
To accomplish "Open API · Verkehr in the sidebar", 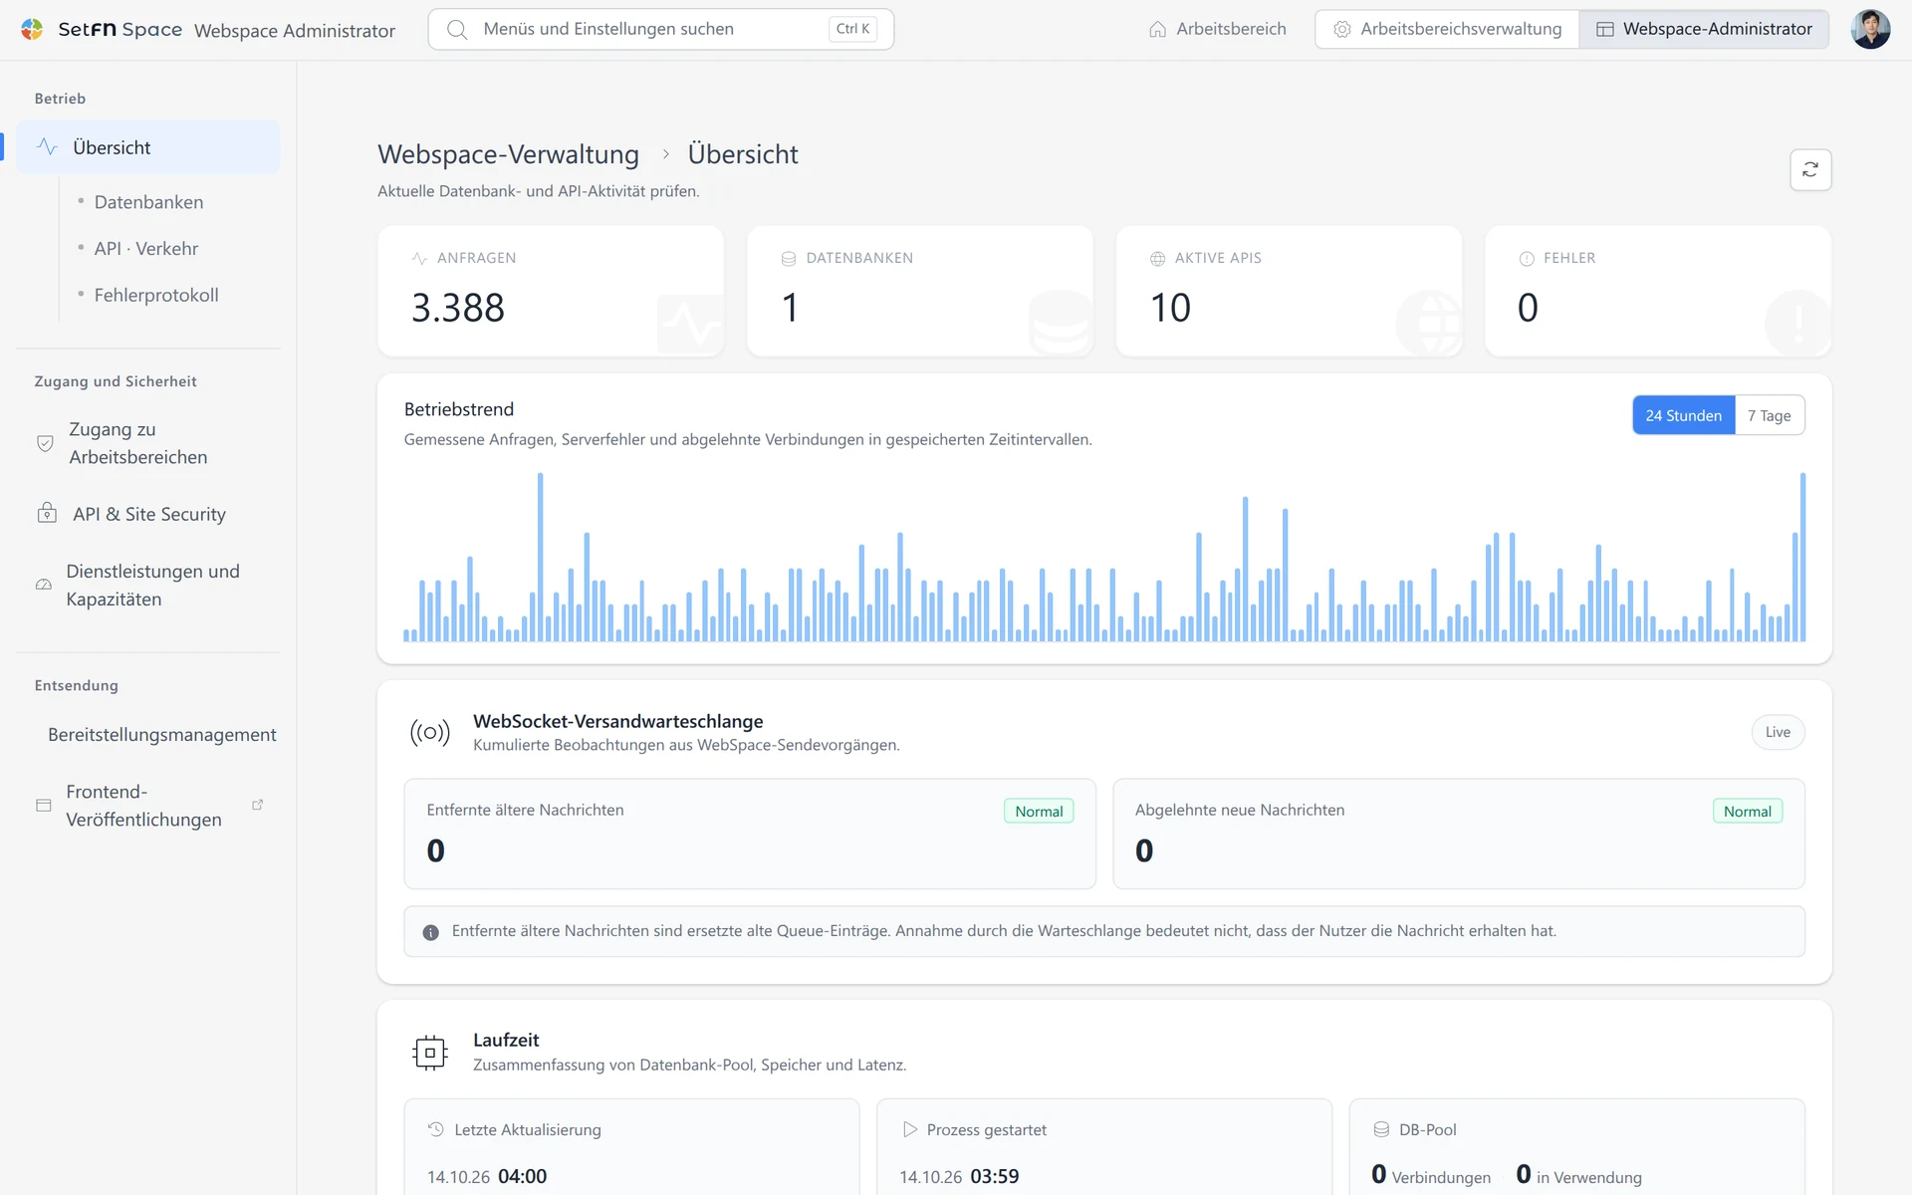I will (146, 249).
